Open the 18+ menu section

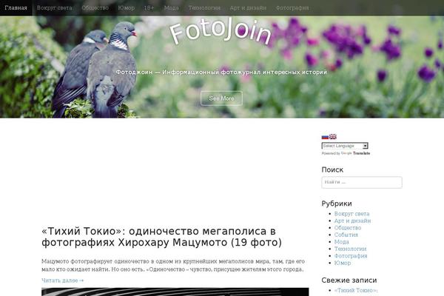point(149,8)
